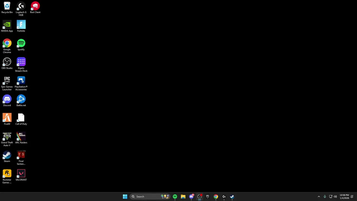Select the ARC Raiders desktop shortcut

tap(21, 138)
